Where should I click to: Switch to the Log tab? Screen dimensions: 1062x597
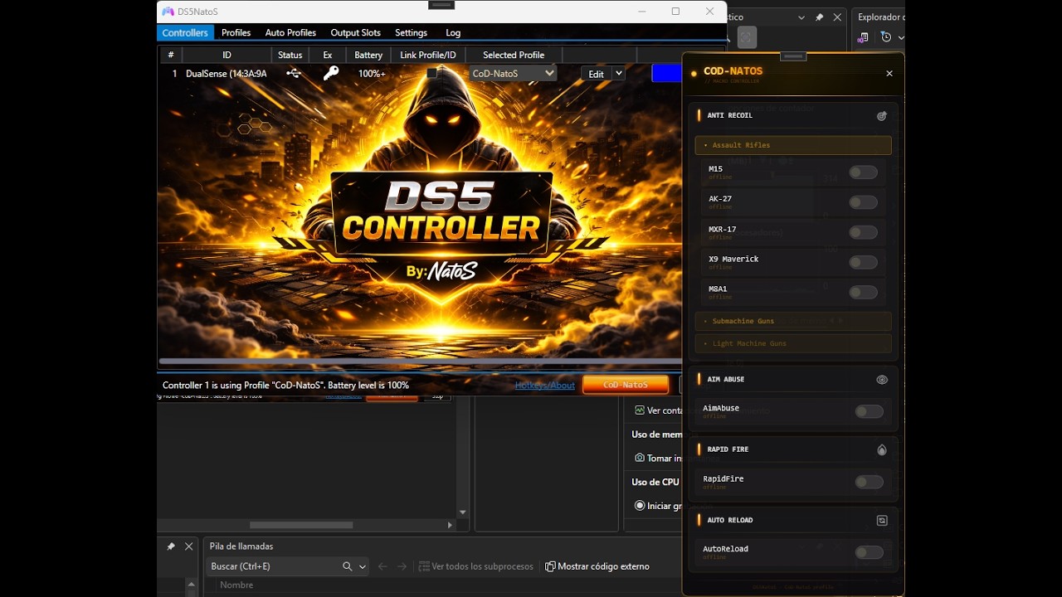click(x=453, y=32)
